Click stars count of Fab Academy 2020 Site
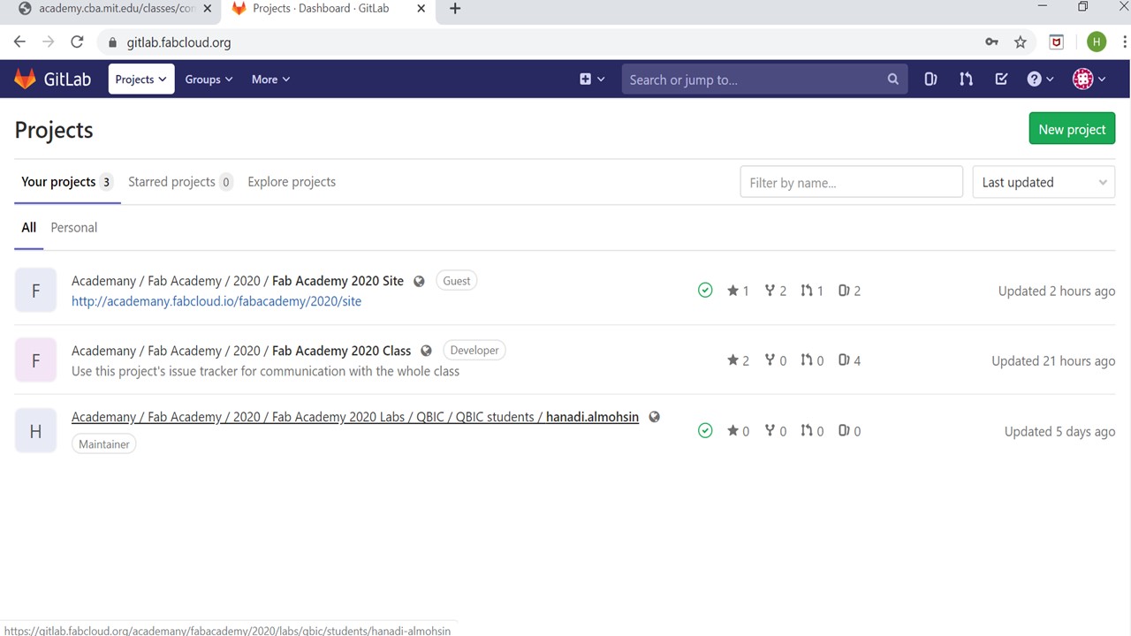 pyautogui.click(x=738, y=291)
